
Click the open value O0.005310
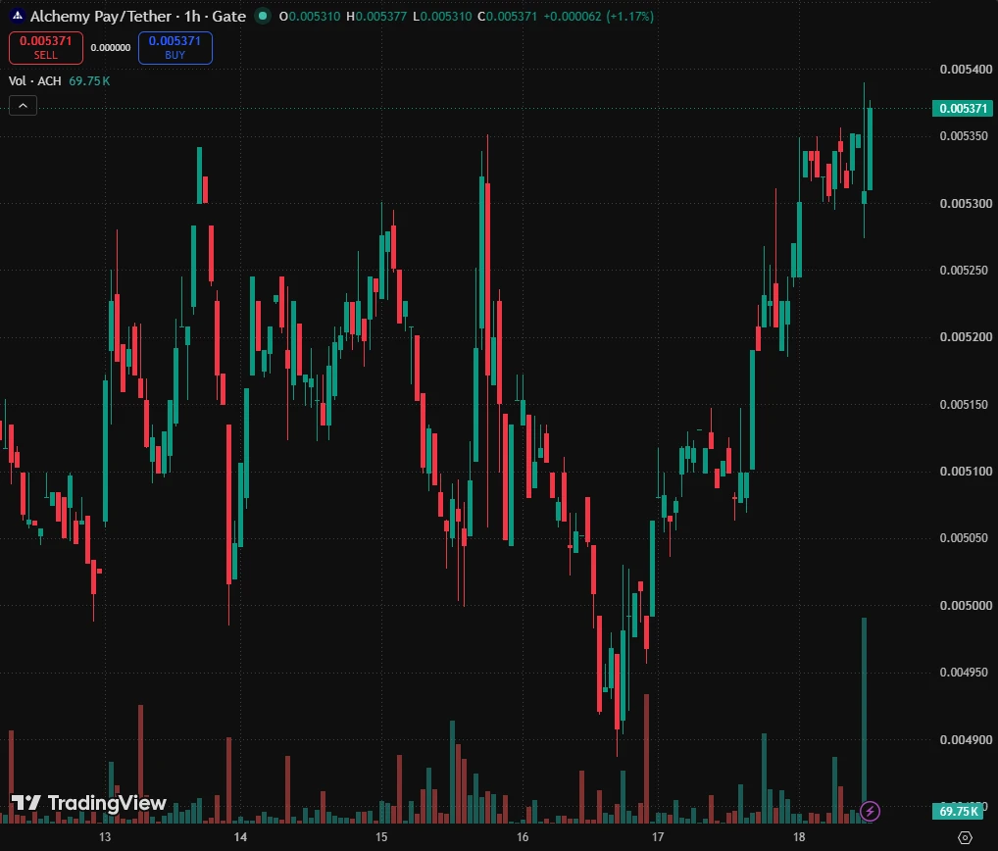pyautogui.click(x=310, y=16)
